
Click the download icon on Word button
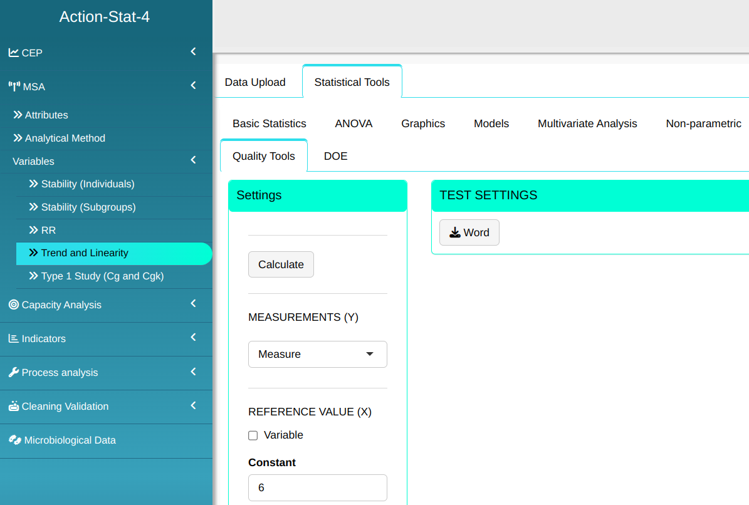pyautogui.click(x=455, y=232)
